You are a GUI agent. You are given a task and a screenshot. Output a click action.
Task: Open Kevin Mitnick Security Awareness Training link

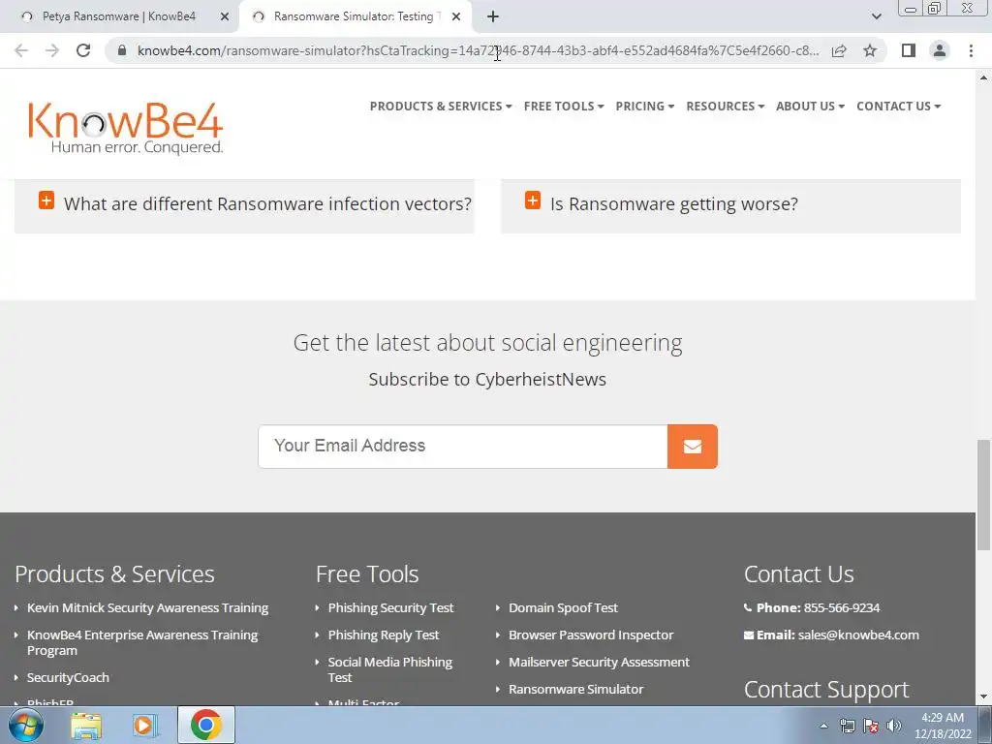[147, 608]
